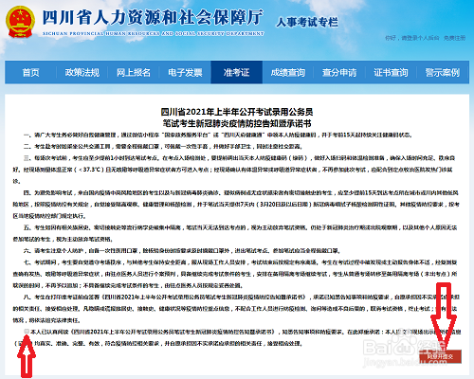Tick the 本人已认真阅读 agreement checkbox

tap(27, 331)
